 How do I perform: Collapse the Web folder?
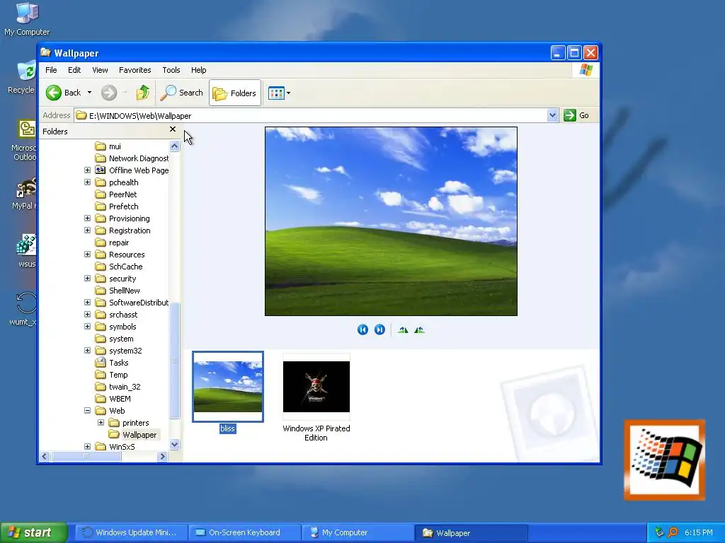(87, 411)
